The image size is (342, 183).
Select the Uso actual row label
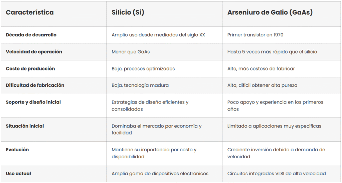tap(18, 174)
